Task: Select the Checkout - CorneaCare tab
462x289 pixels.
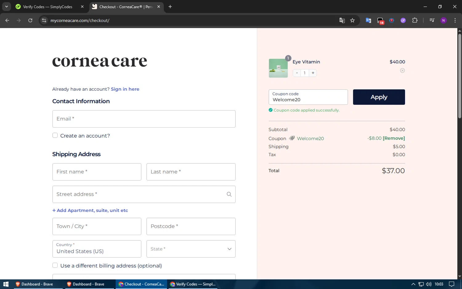Action: 126,7
